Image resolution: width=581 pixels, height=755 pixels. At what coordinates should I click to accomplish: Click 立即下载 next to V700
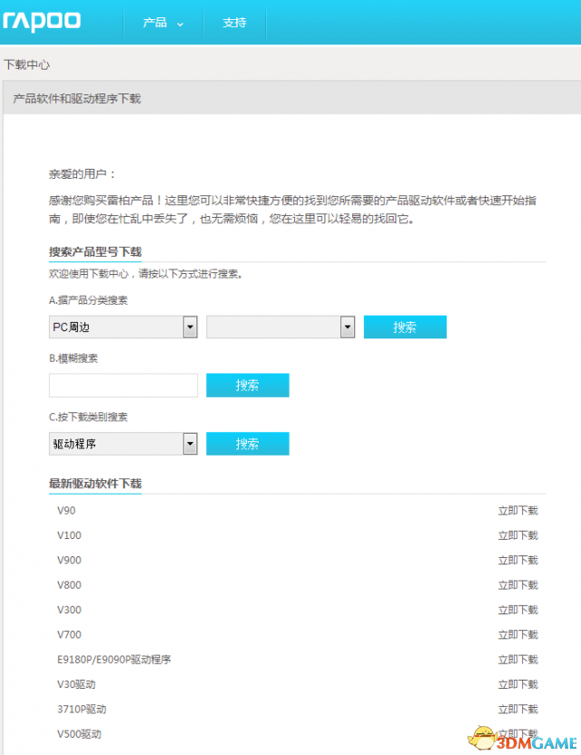517,634
